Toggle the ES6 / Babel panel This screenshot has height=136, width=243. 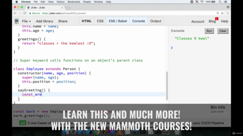click(118, 21)
